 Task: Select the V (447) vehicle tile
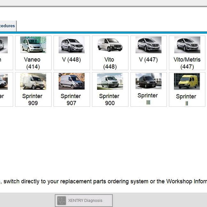[149, 53]
